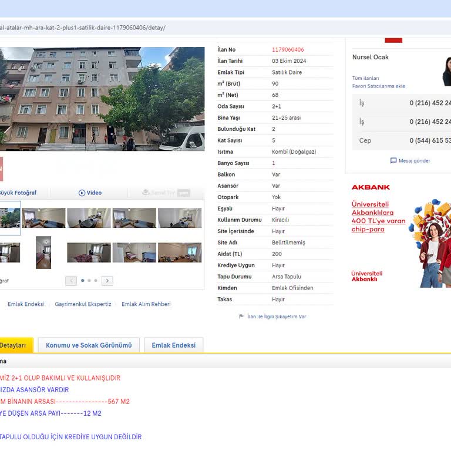Report listing via İlan ile İlgili Şikayetim Var
451x451 pixels.
[x=277, y=317]
